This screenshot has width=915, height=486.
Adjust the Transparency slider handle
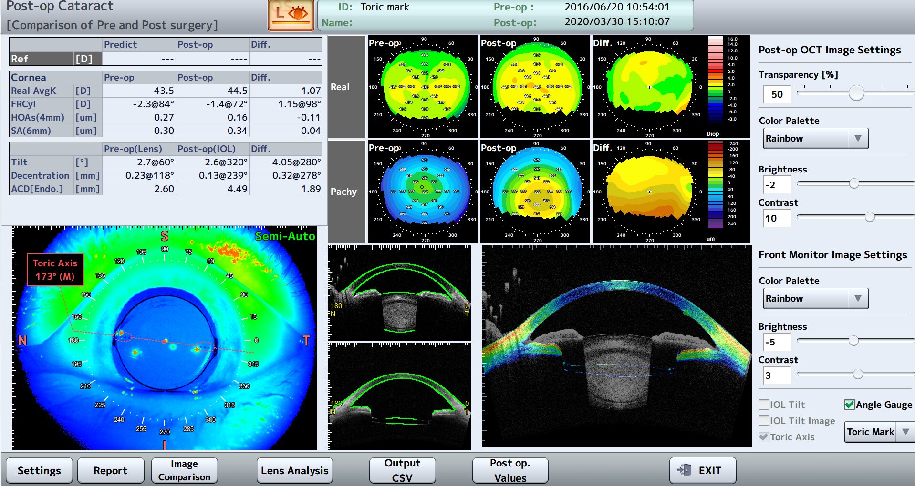pos(856,93)
